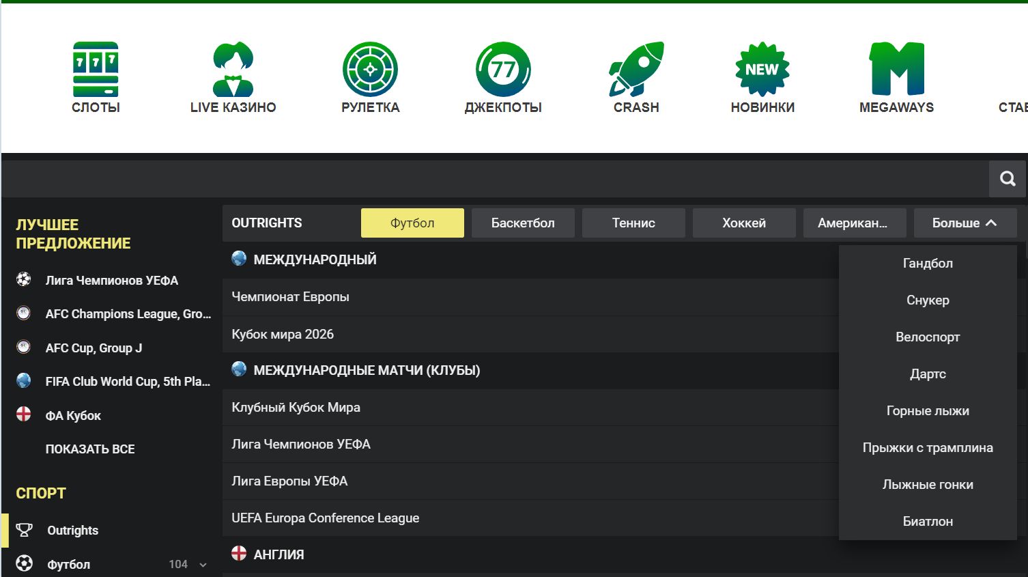Switch to the Хоккей tab
Image resolution: width=1028 pixels, height=577 pixels.
click(x=744, y=223)
